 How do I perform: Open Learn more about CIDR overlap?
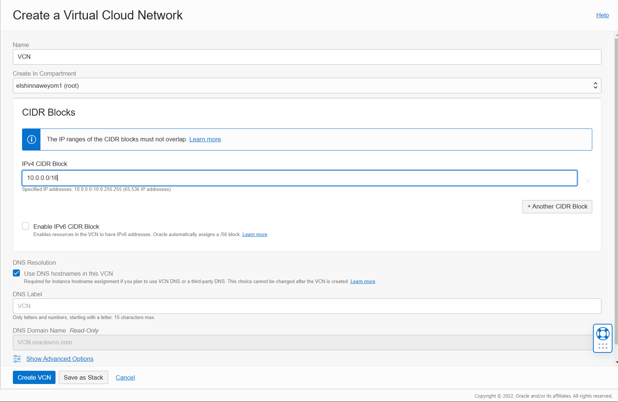coord(205,140)
